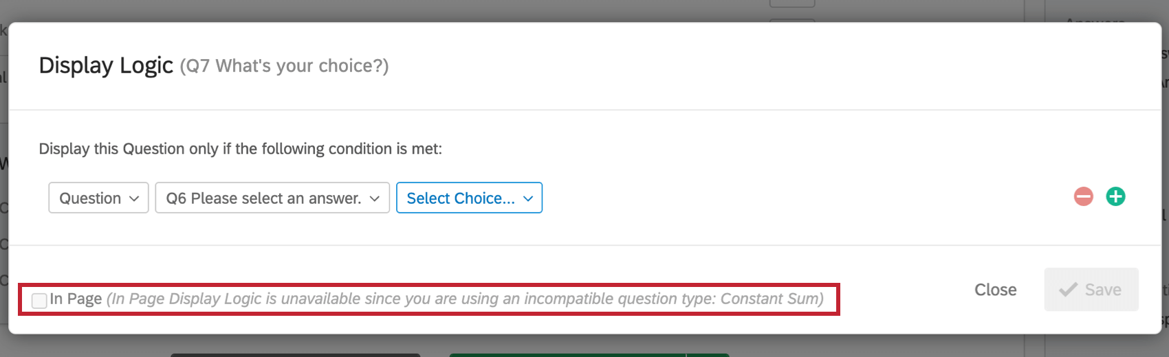
Task: Open the Question type dropdown
Action: (x=98, y=198)
